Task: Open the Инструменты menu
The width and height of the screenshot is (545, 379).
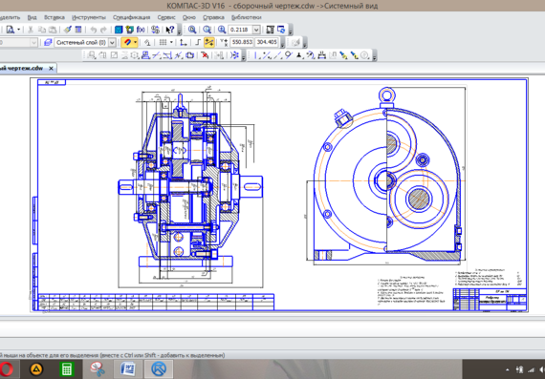Action: (89, 17)
